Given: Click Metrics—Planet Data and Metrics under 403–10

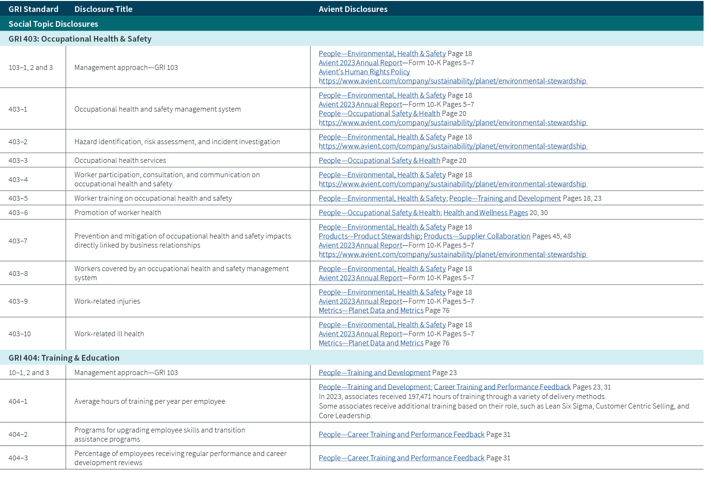Looking at the screenshot, I should [x=371, y=342].
